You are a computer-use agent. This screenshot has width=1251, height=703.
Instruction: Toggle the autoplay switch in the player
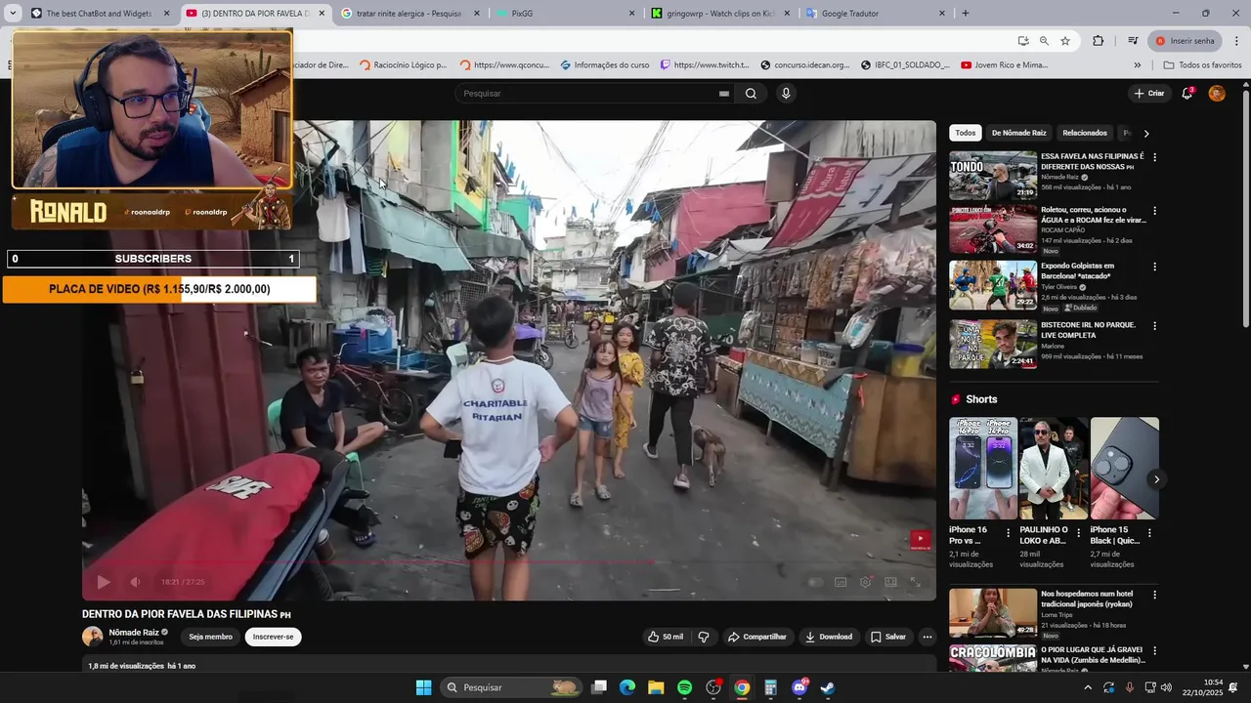click(815, 582)
